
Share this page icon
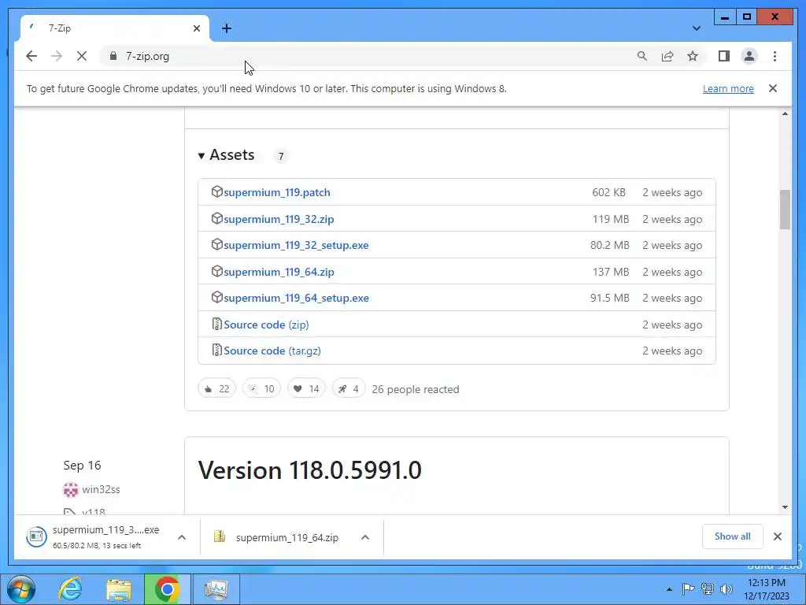click(x=667, y=56)
